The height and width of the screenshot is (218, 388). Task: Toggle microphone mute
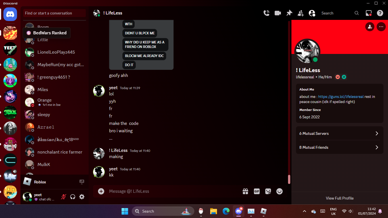click(64, 197)
